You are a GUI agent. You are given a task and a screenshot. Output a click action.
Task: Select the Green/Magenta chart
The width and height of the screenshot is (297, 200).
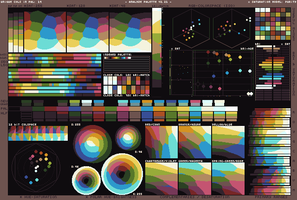click(194, 179)
